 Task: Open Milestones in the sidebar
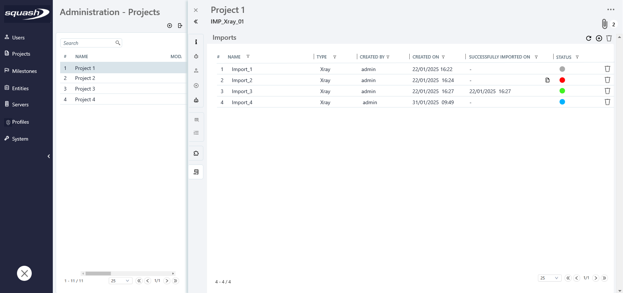pyautogui.click(x=24, y=71)
